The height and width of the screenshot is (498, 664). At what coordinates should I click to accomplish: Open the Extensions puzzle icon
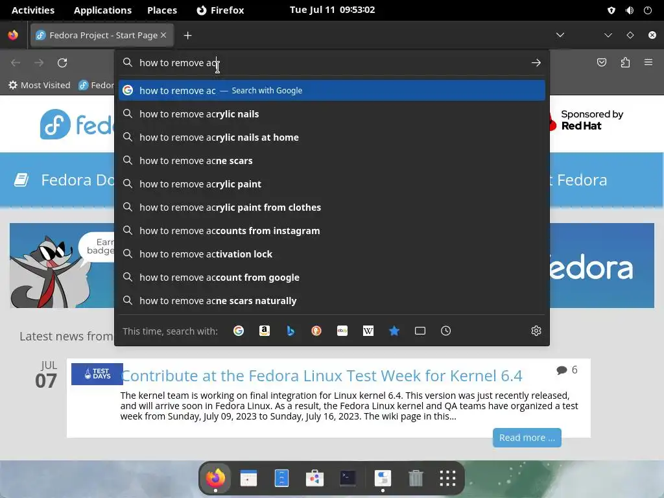point(625,63)
